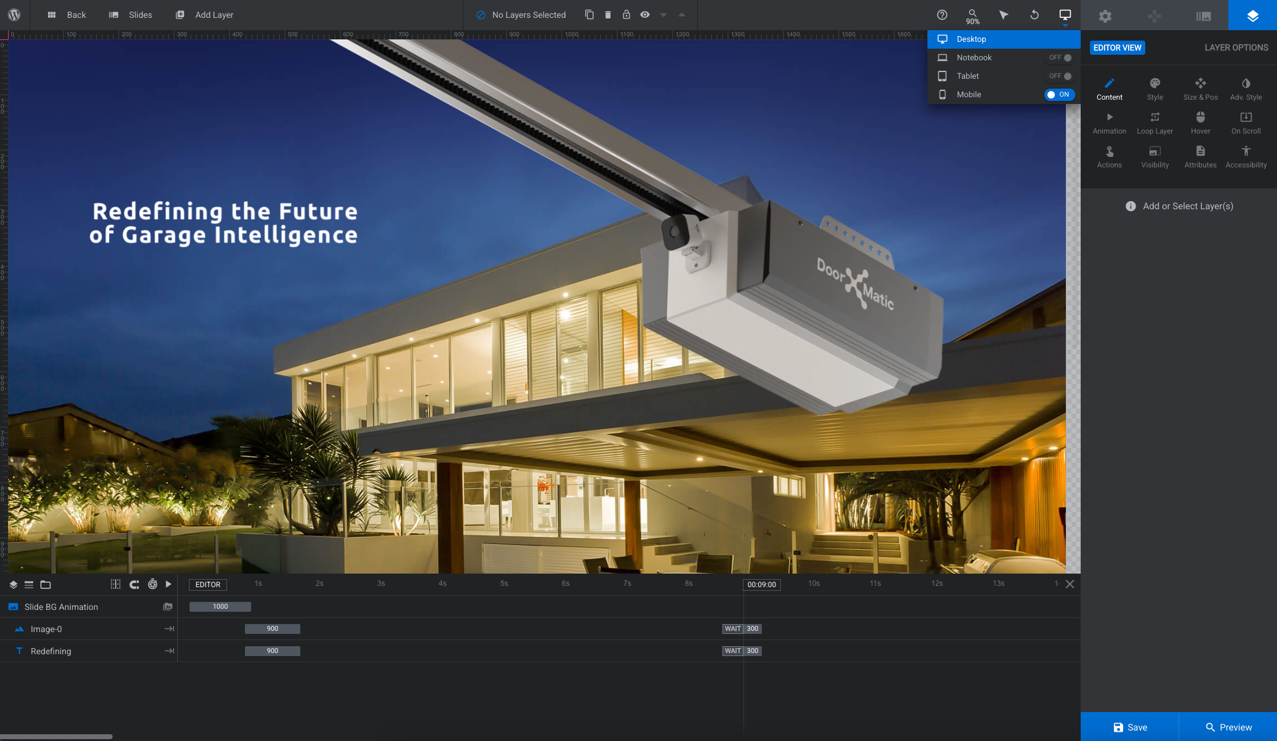Screen dimensions: 1277x741
Task: Open the slider general settings gear
Action: tap(1105, 16)
